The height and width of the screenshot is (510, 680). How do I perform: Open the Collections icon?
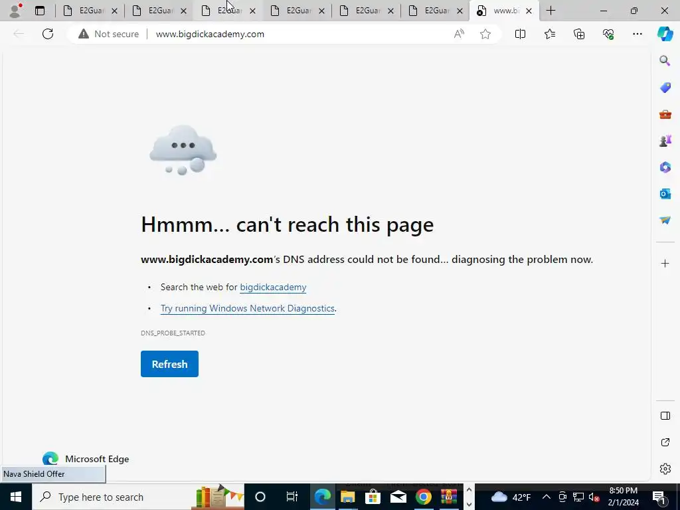tap(579, 34)
